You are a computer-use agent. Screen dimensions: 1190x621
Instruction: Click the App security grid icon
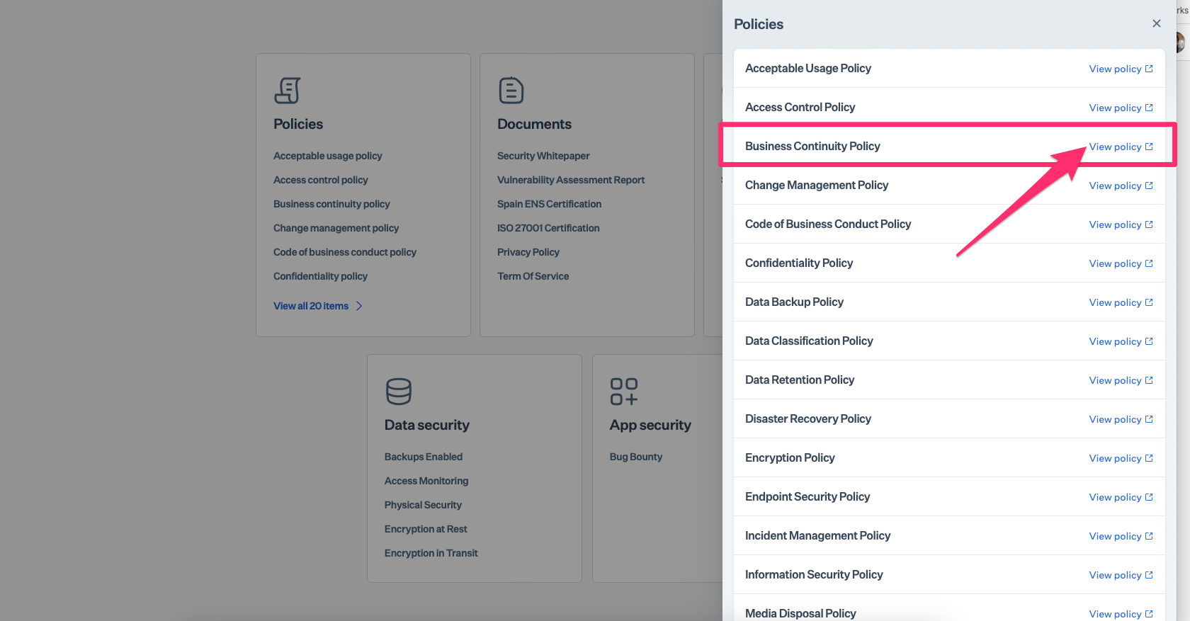(x=623, y=392)
